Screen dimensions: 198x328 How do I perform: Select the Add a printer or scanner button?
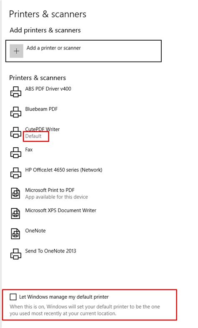[x=84, y=51]
